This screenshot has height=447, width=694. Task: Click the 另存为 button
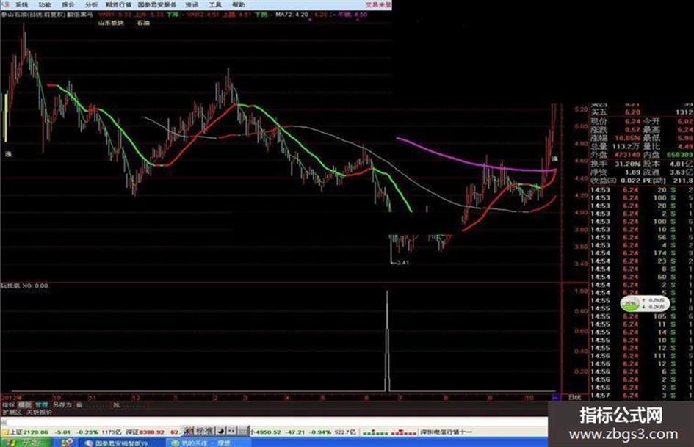(x=62, y=404)
